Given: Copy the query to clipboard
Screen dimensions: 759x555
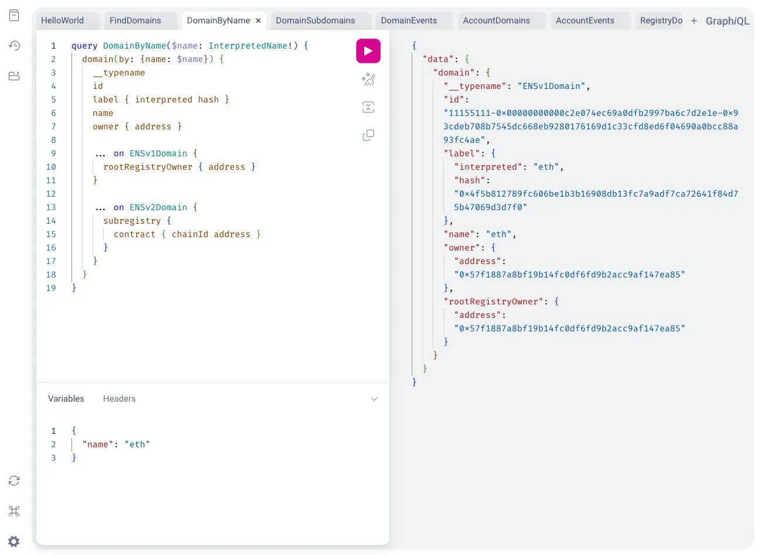Looking at the screenshot, I should coord(368,135).
